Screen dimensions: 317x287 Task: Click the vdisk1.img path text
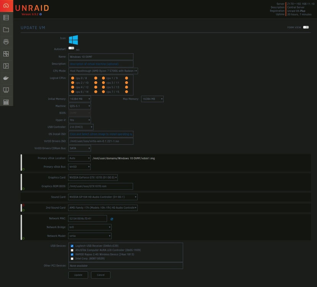click(124, 158)
